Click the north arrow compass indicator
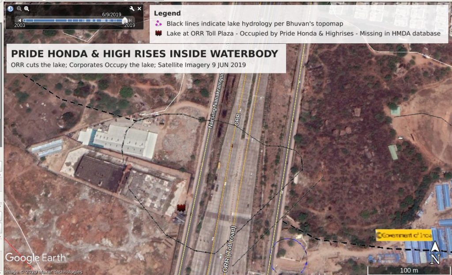The height and width of the screenshot is (275, 452). coord(435,253)
